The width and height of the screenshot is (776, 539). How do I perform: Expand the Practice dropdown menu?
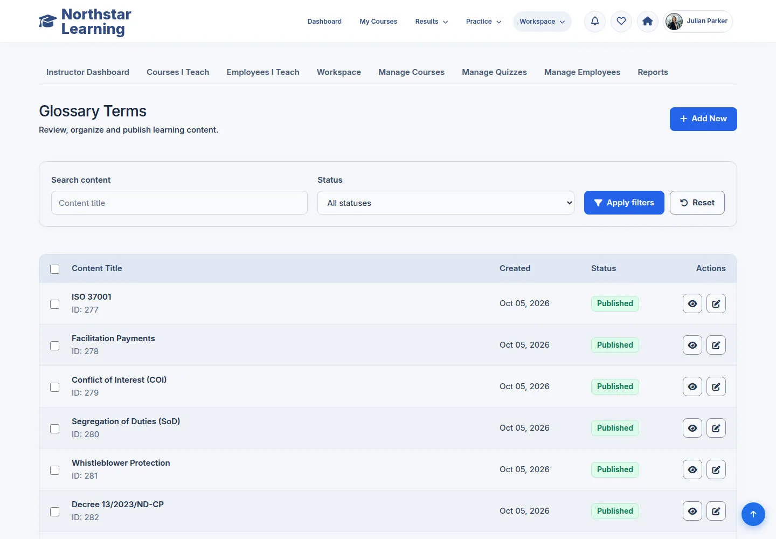point(484,22)
